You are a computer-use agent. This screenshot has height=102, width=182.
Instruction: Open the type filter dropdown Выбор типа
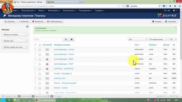click(15, 41)
